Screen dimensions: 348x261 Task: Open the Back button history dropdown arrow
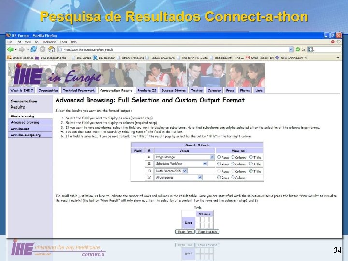[16, 49]
